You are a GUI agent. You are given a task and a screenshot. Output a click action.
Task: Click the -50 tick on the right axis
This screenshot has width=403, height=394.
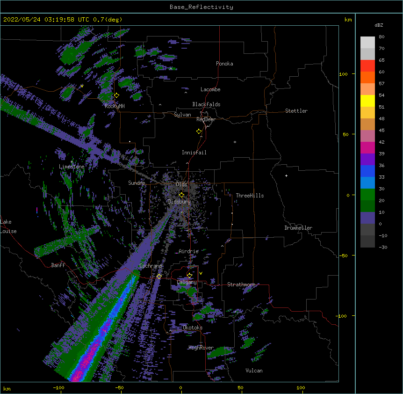(343, 255)
